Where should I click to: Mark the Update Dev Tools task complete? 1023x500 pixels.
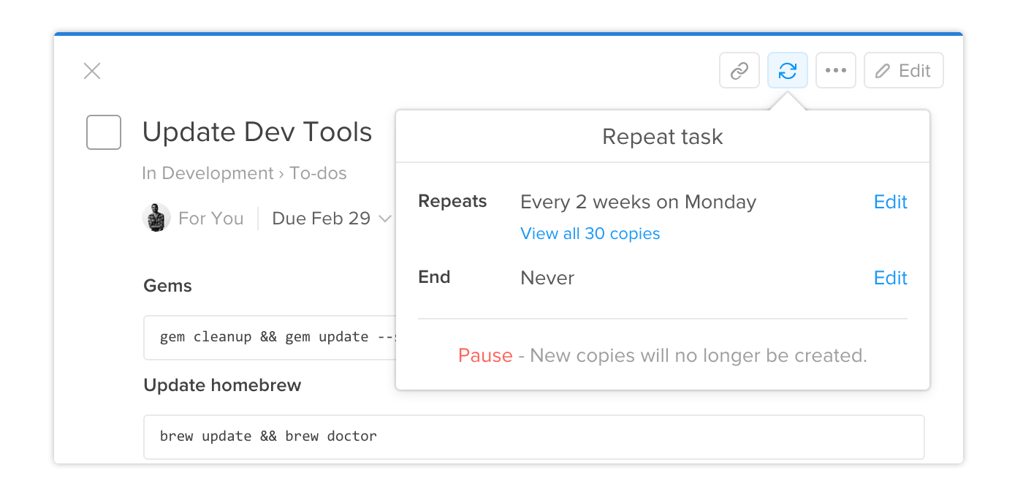click(103, 132)
